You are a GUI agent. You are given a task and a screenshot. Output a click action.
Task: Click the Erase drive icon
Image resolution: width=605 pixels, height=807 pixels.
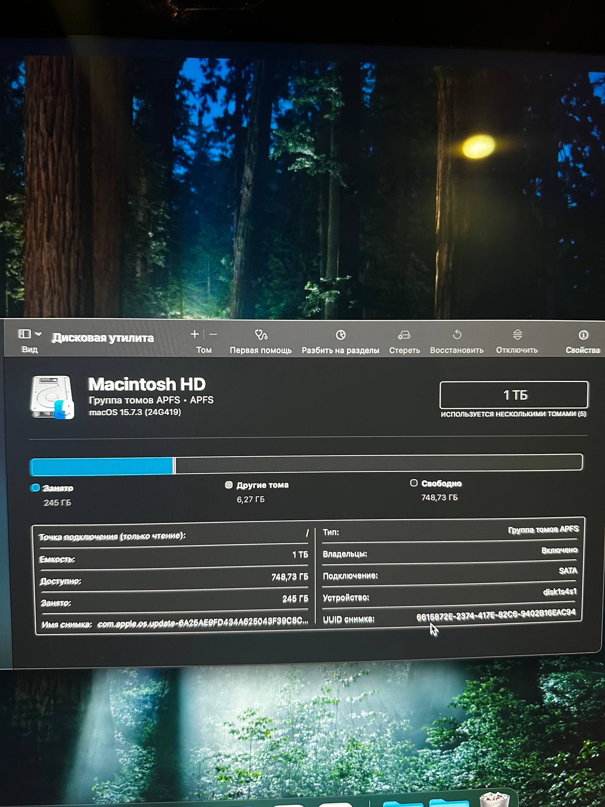pos(404,335)
